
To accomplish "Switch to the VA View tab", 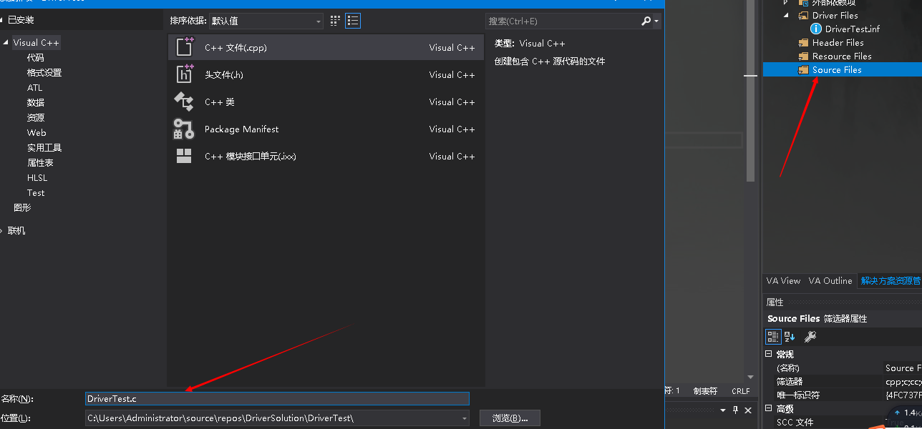I will coord(783,281).
